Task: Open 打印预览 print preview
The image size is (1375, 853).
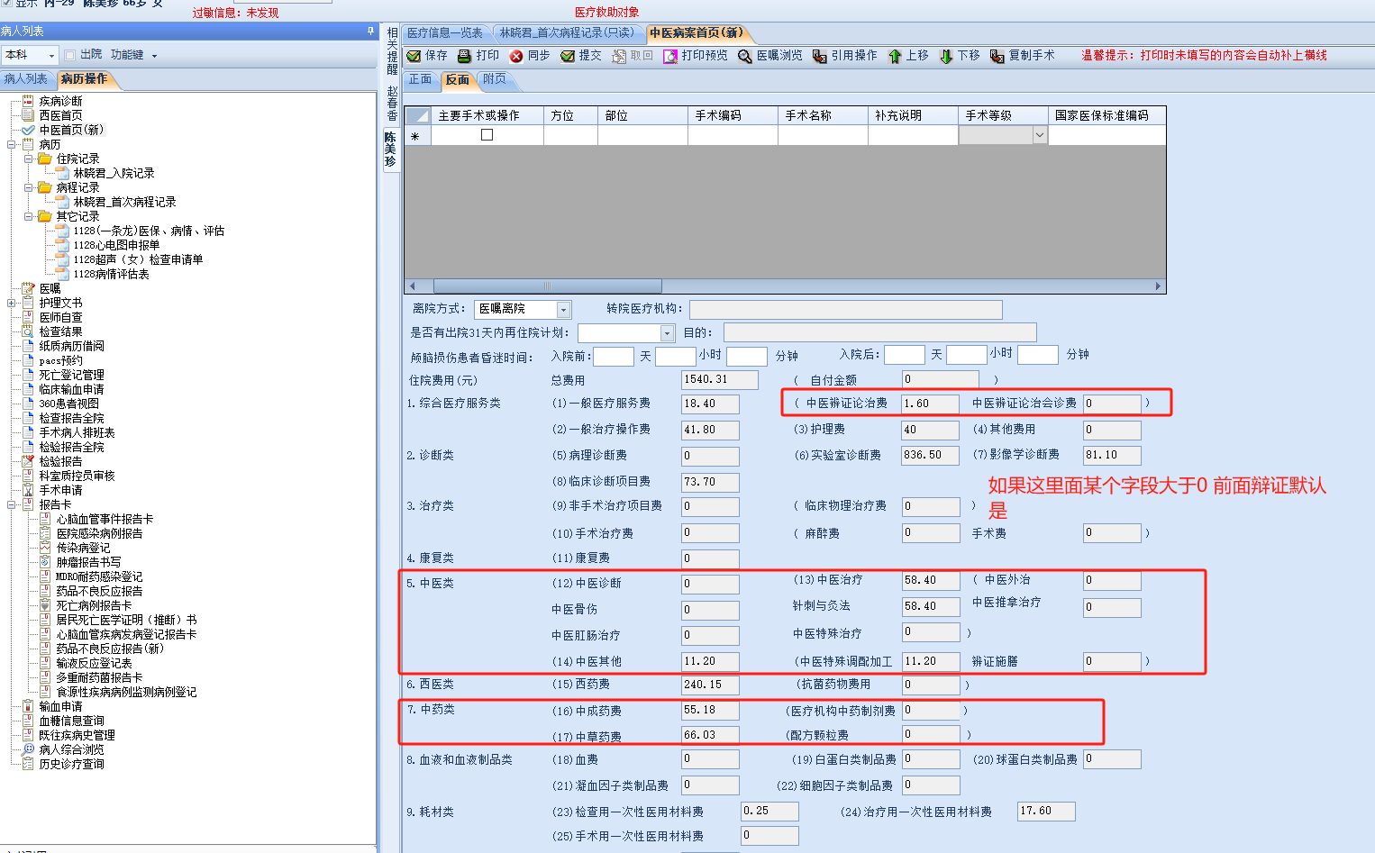Action: point(696,56)
